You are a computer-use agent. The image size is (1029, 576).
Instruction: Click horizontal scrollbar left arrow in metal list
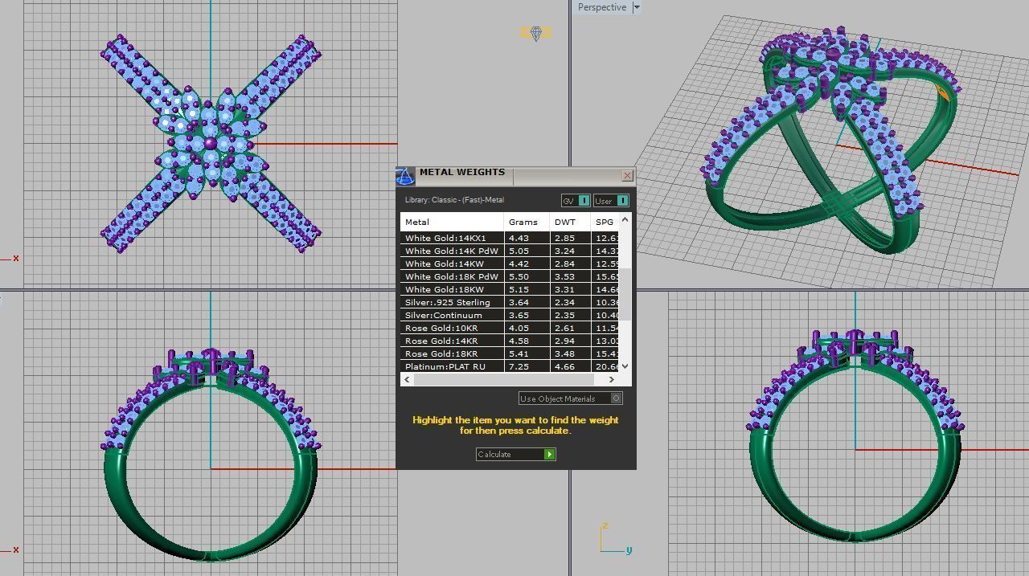pyautogui.click(x=407, y=379)
